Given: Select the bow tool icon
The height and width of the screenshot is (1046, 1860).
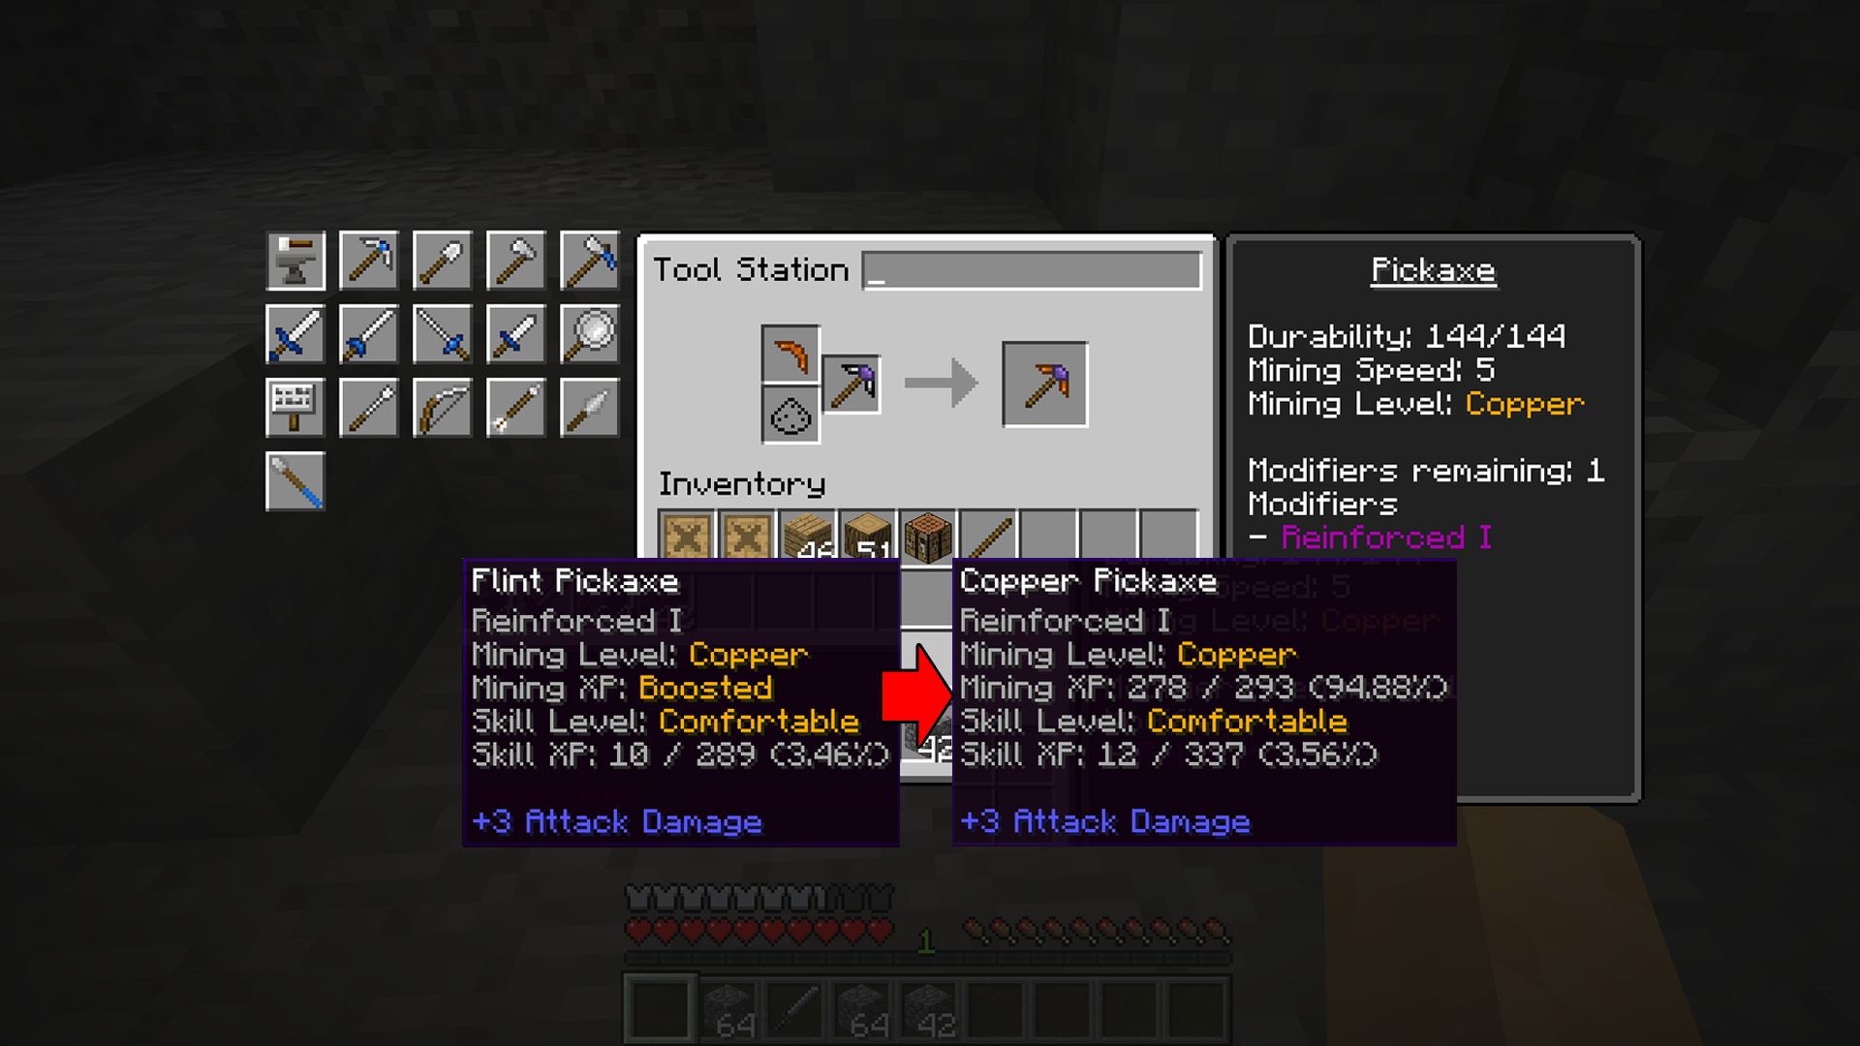Looking at the screenshot, I should click(x=442, y=406).
